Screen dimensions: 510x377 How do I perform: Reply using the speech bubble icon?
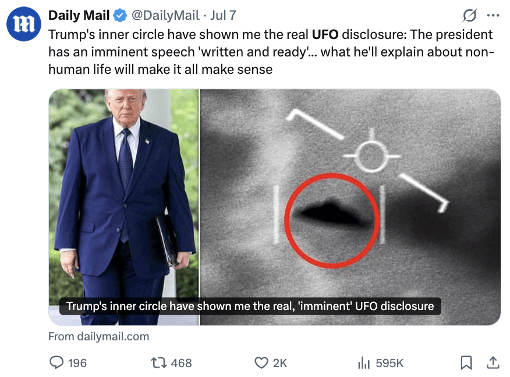[56, 362]
